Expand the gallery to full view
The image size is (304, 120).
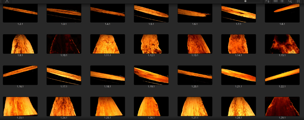[298, 1]
